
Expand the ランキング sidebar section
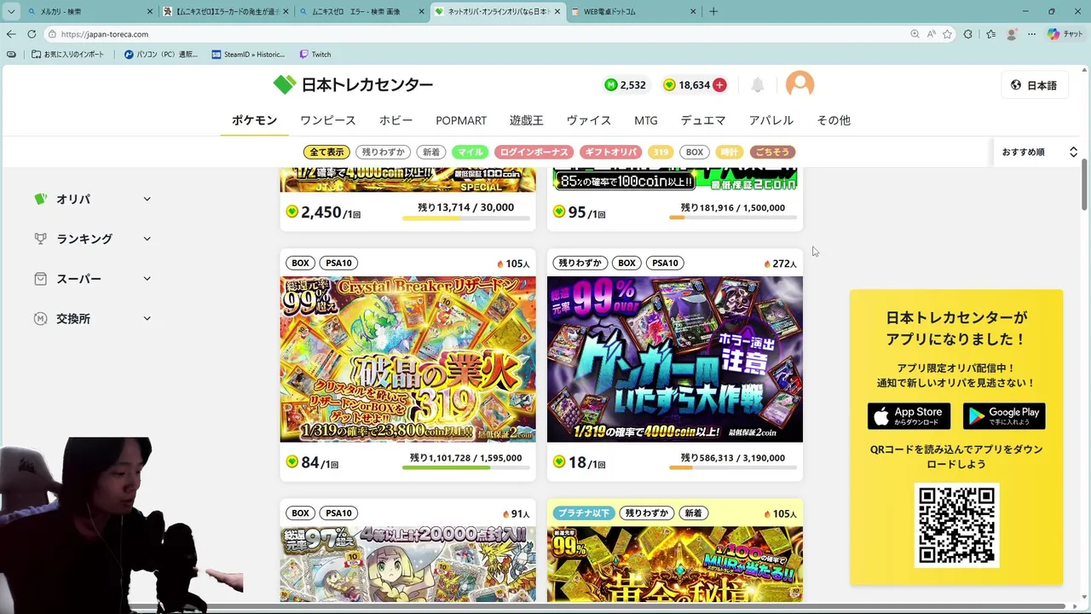click(x=94, y=239)
